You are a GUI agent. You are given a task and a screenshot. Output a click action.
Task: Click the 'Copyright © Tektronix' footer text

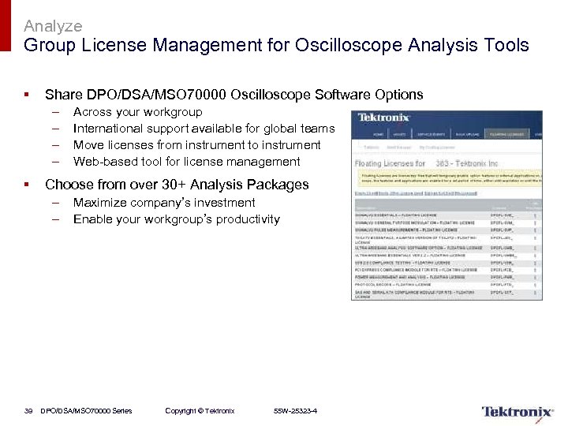click(x=200, y=411)
